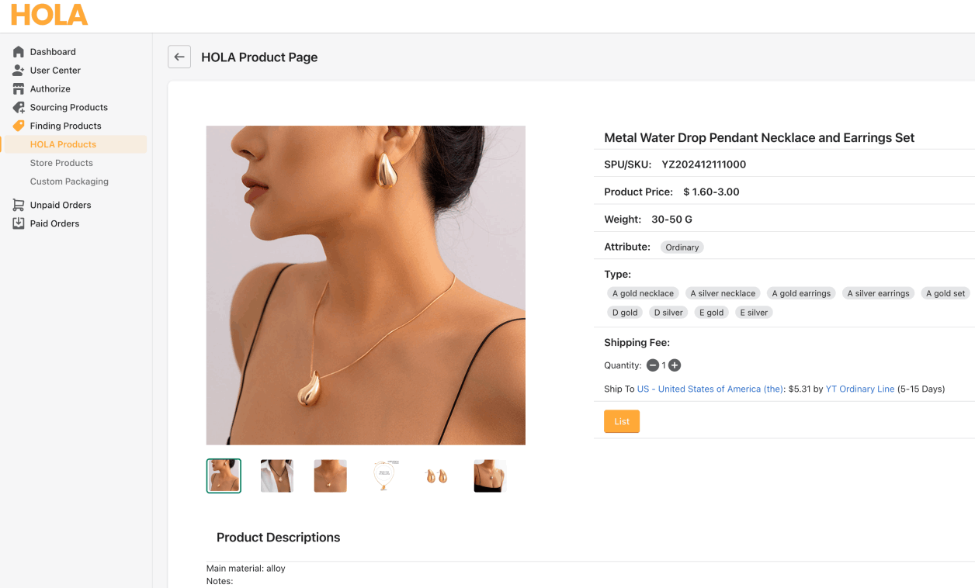This screenshot has width=975, height=588.
Task: Click the Finding Products tag icon
Action: pos(19,126)
